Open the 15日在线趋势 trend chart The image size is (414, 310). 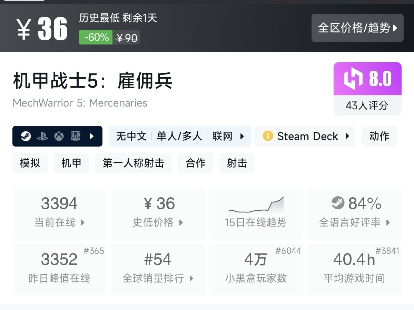pyautogui.click(x=256, y=214)
